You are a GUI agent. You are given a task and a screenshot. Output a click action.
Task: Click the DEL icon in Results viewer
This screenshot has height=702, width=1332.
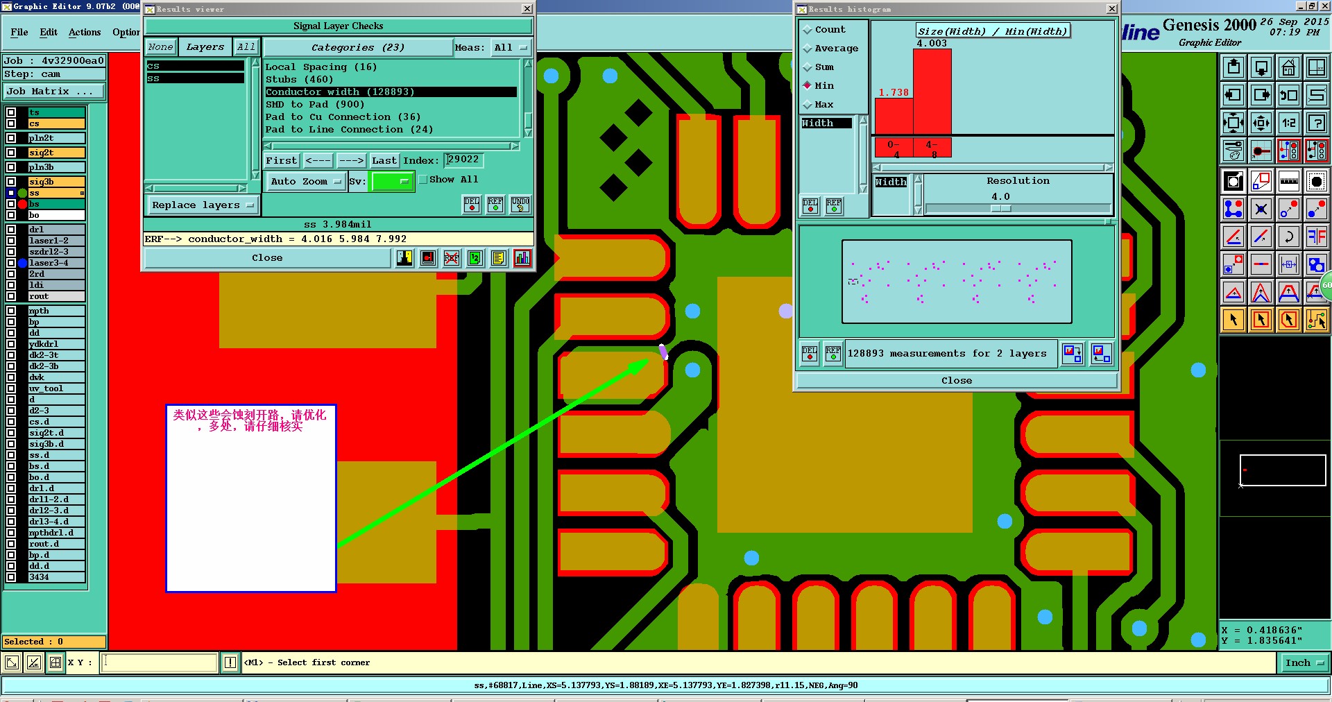point(472,205)
